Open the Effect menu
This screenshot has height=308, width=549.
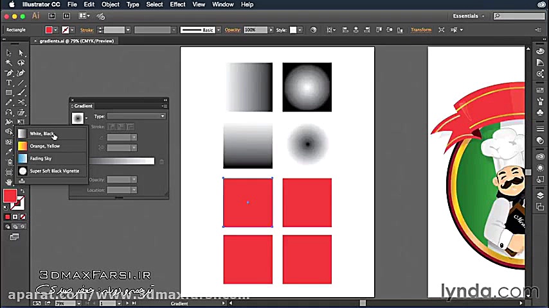tap(177, 4)
